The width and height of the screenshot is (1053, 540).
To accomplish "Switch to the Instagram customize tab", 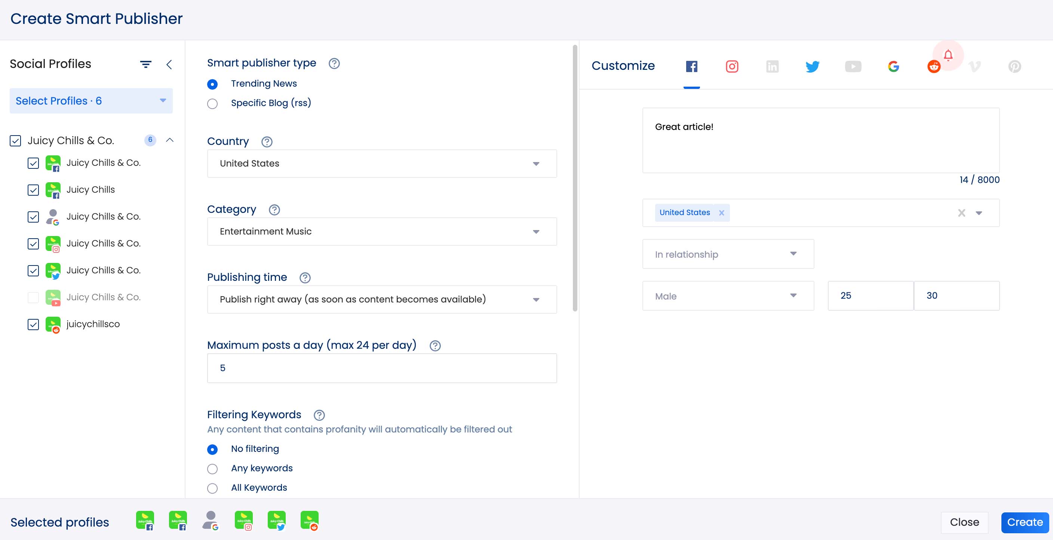I will (732, 66).
